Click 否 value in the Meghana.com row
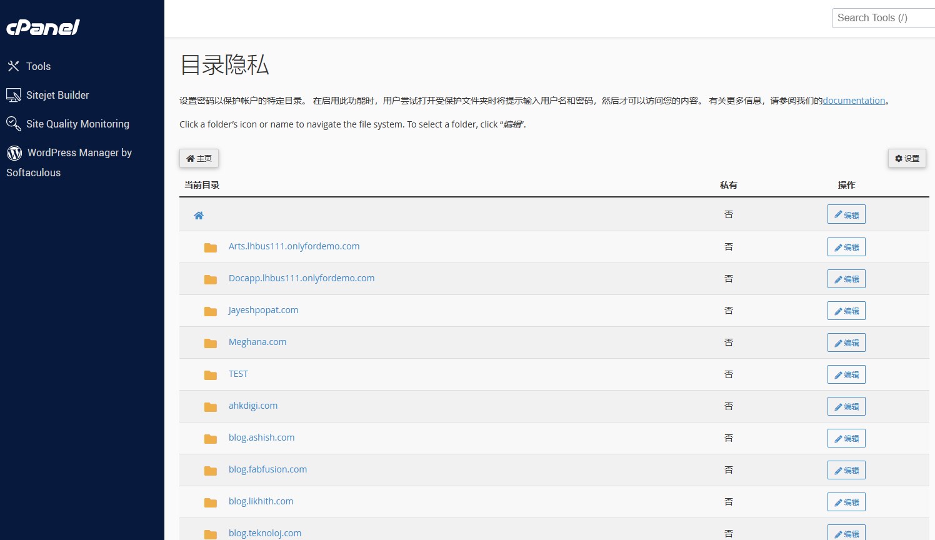935x540 pixels. pos(729,342)
